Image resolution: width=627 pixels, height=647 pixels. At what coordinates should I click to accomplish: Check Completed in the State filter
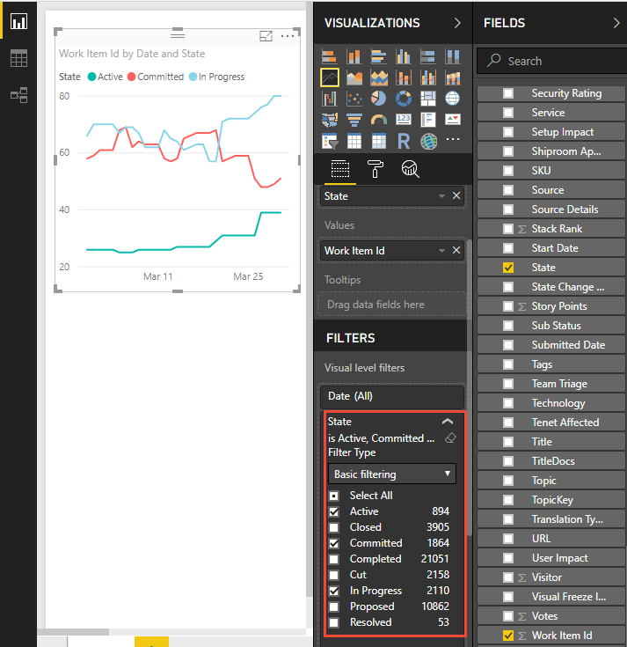pyautogui.click(x=334, y=559)
